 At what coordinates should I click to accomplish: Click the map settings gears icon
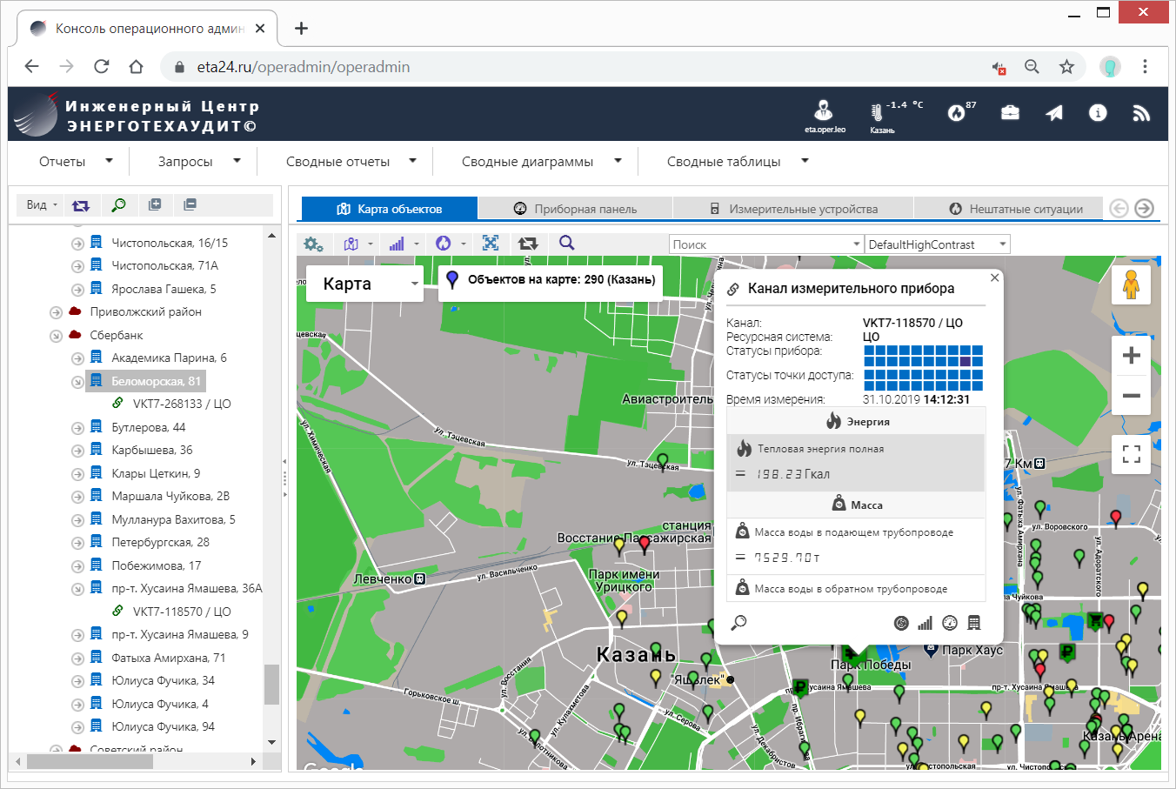tap(312, 244)
